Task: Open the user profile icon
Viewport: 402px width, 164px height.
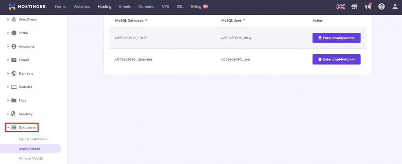Action: [395, 7]
